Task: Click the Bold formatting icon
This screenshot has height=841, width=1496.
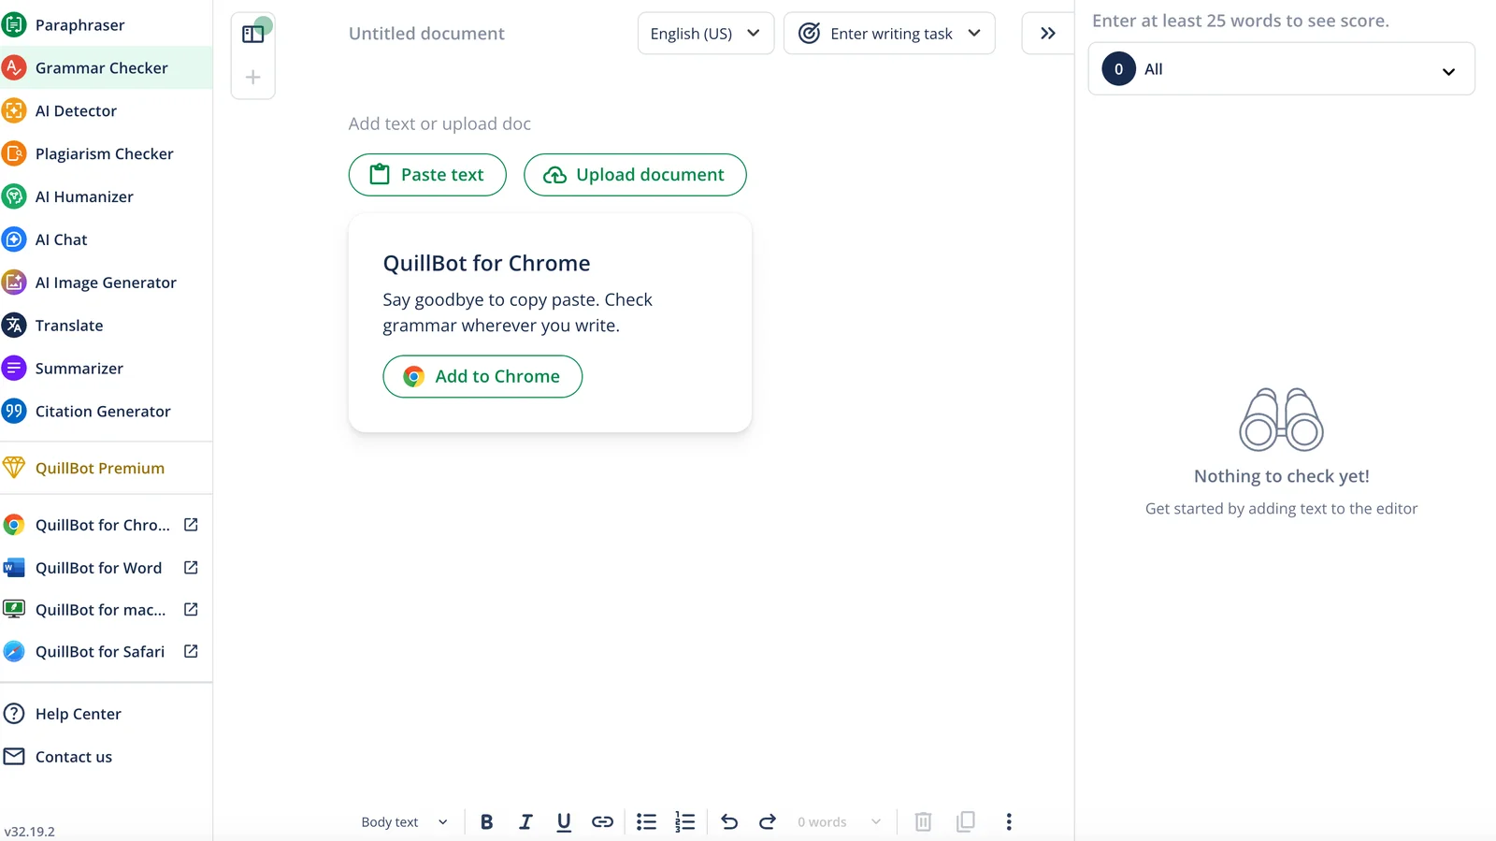Action: coord(486,821)
